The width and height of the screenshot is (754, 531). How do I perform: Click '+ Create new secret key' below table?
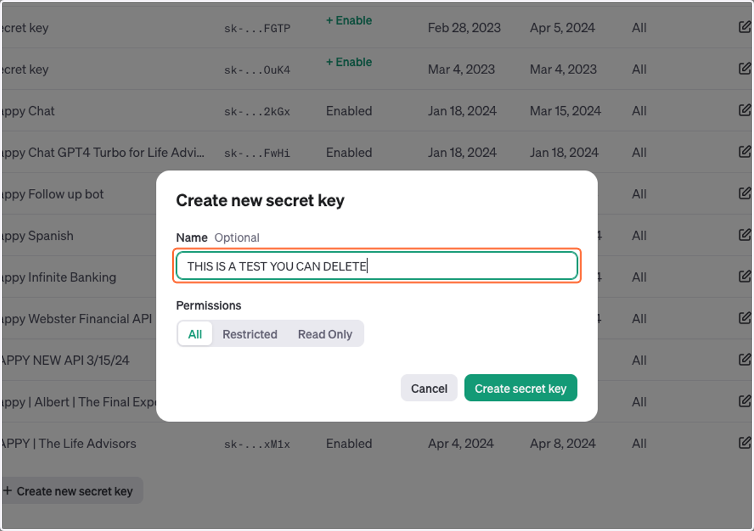tap(71, 491)
